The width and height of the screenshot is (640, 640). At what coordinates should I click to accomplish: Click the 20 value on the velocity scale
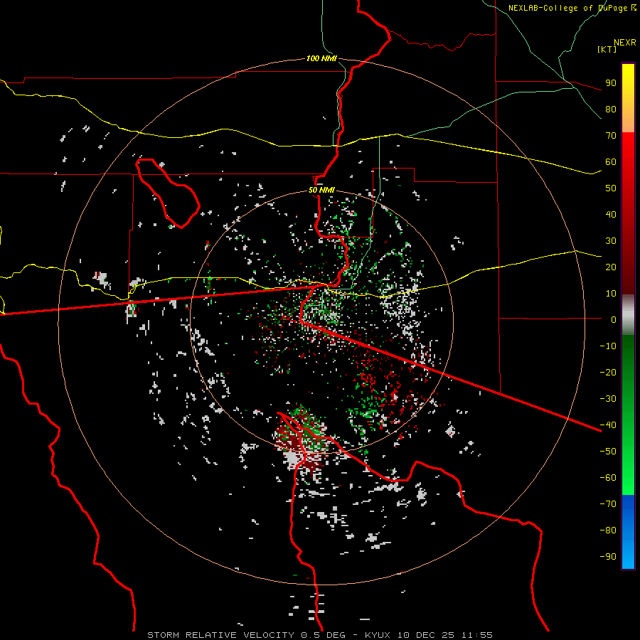point(611,267)
